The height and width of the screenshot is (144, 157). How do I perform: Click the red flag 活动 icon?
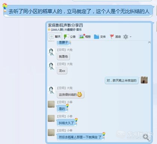[x=112, y=37]
